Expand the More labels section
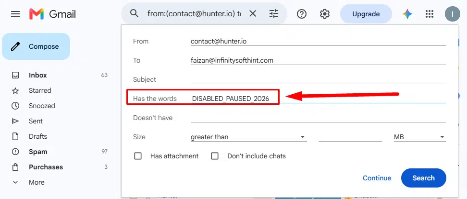 pos(37,182)
